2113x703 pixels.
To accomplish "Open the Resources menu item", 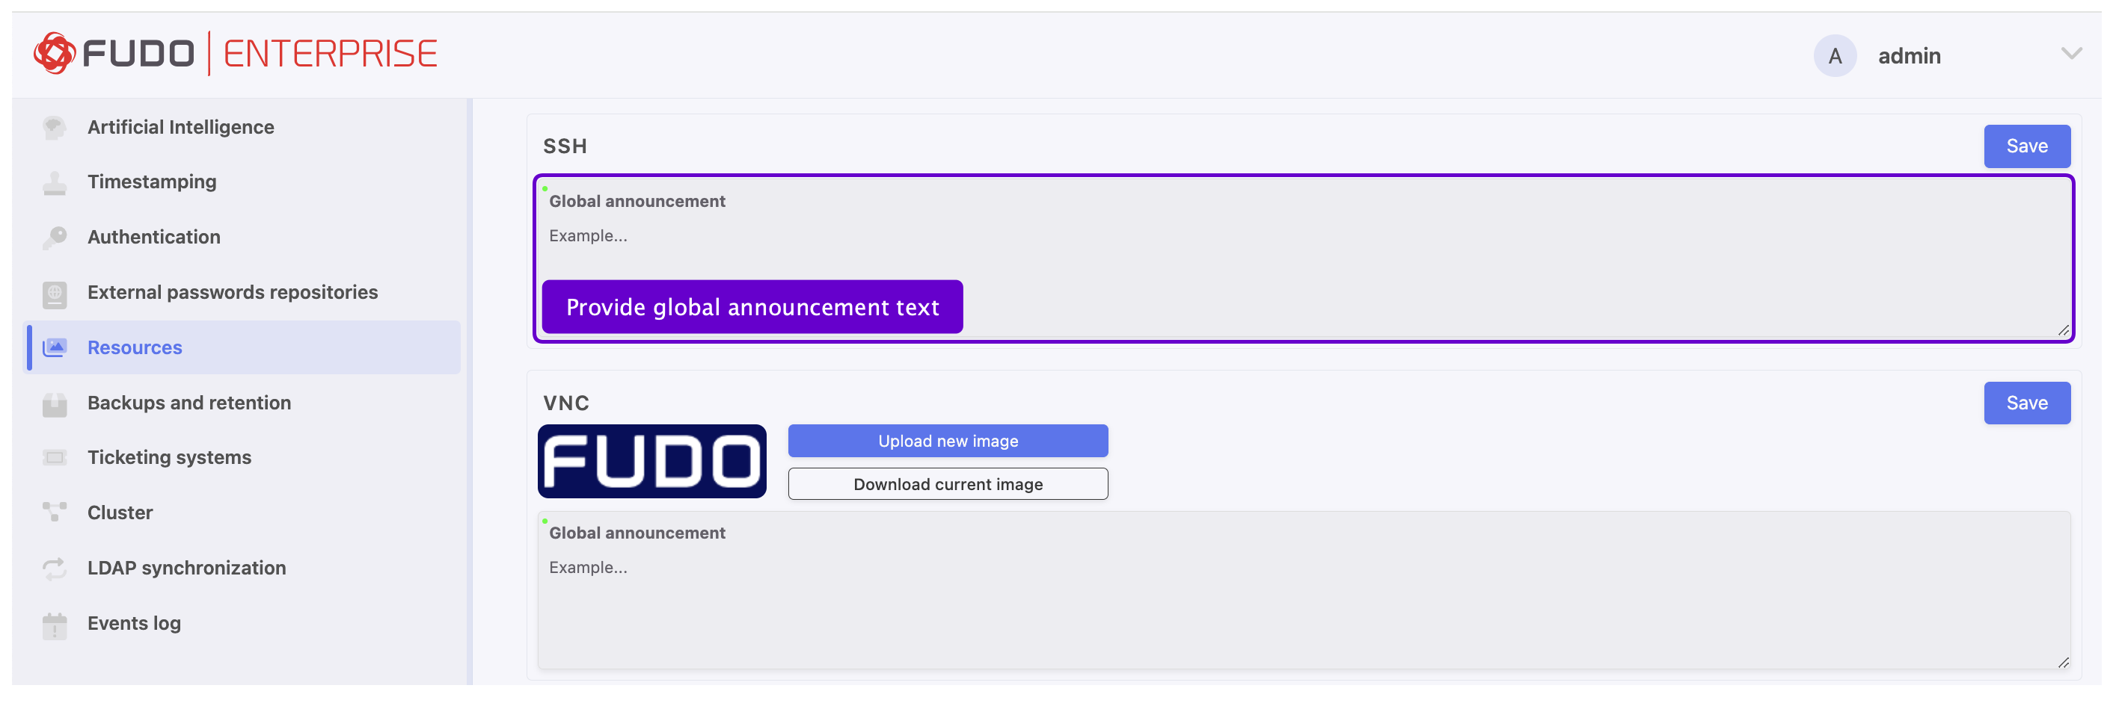I will click(x=135, y=348).
